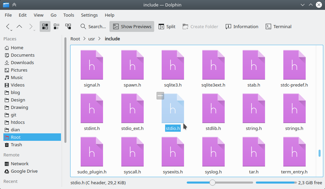This screenshot has height=189, width=325.
Task: Adjust the icon zoom slider handle
Action: pyautogui.click(x=212, y=183)
